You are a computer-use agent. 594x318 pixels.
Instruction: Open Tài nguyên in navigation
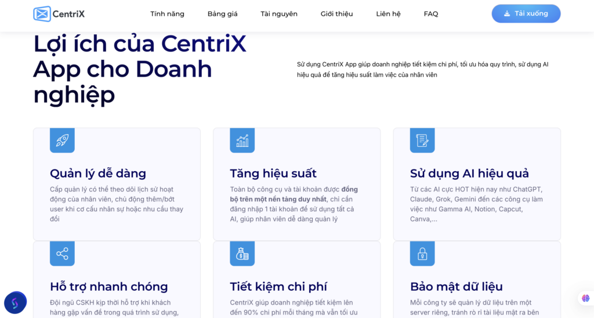[x=279, y=14]
